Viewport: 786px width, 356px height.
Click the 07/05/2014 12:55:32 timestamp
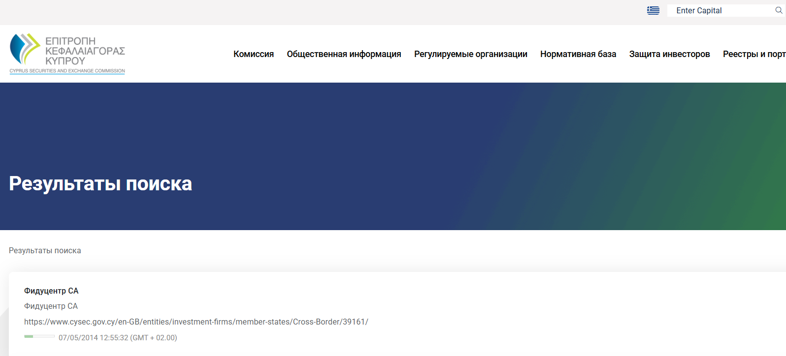tap(118, 338)
